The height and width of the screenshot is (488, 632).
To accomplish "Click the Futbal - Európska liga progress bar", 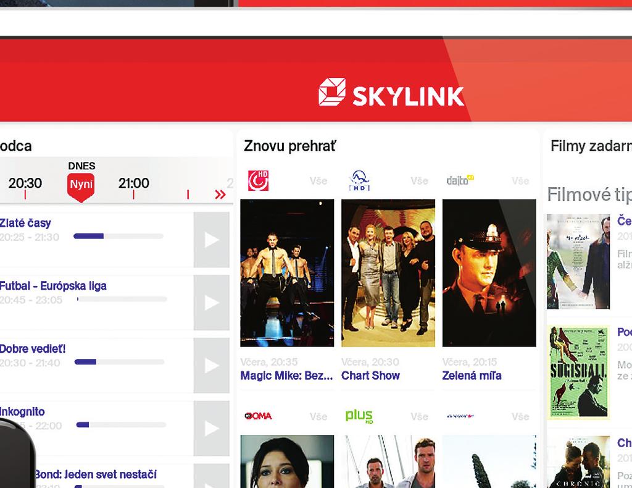I will point(122,299).
